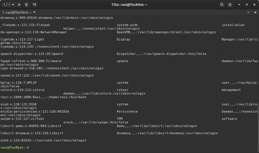Click fwupd-refresh:x:988:988:Firmware entry
Image resolution: width=259 pixels, height=153 pixels.
(x=31, y=61)
